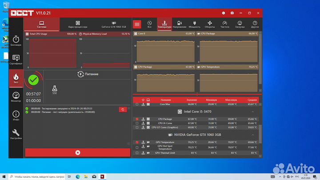320x180 pixels.
Task: Show the Обороты fan sensor view
Action: pyautogui.click(x=210, y=24)
